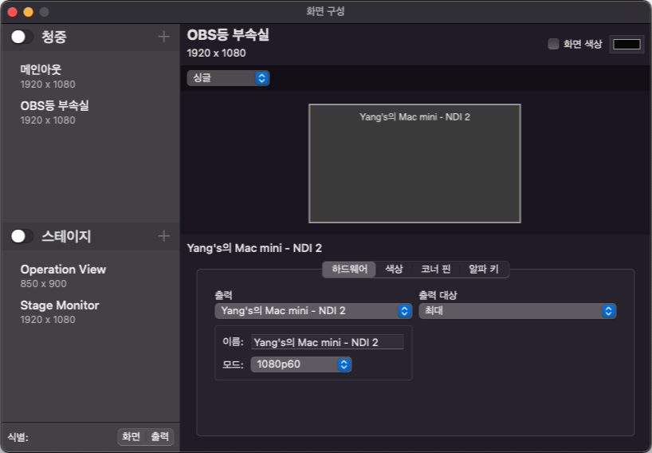Switch to the 하드웨어 tab

(349, 269)
